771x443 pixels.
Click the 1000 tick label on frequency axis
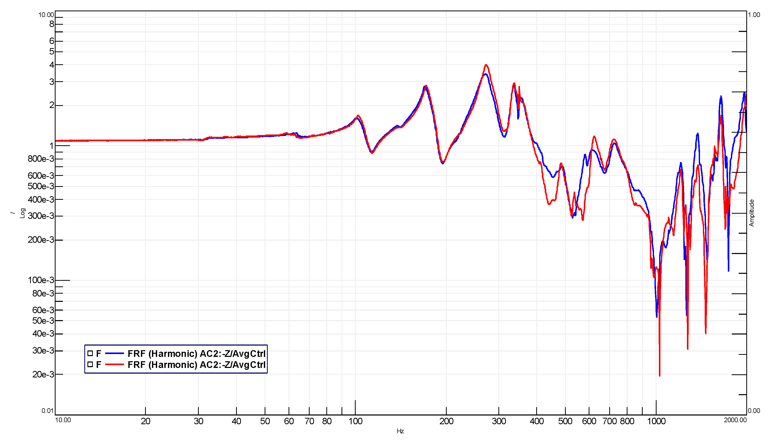click(x=656, y=421)
